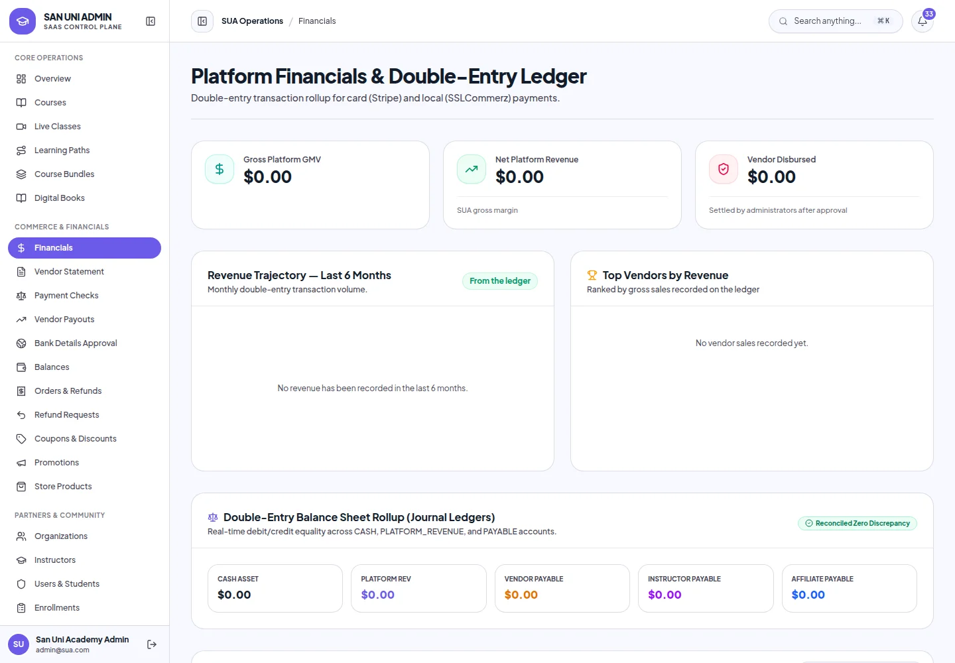Click Double-Entry Balance Sheet Rollup heading

click(359, 517)
